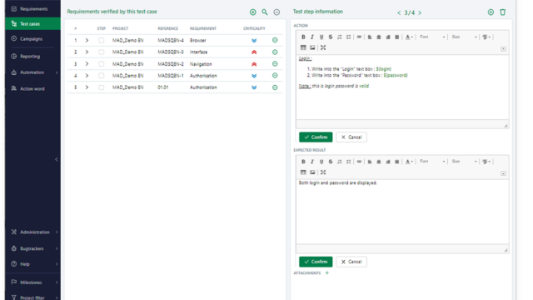
Task: Expand the Navigation requirement row
Action: pos(87,64)
